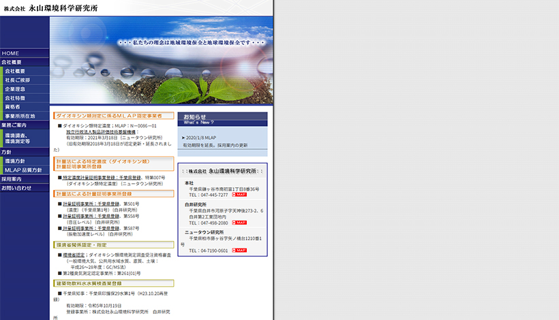
Task: Open 計量証明事業所 link for 第587号
Action: coord(91,228)
